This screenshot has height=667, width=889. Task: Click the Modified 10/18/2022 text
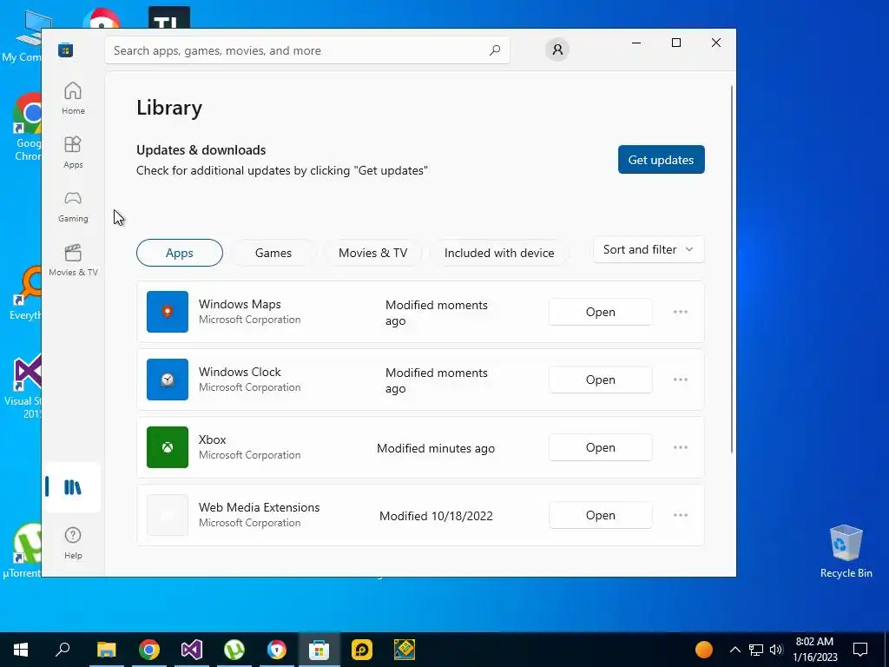[x=436, y=516]
